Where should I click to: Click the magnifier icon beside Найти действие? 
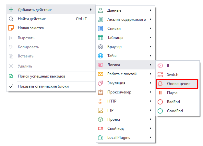point(11,19)
